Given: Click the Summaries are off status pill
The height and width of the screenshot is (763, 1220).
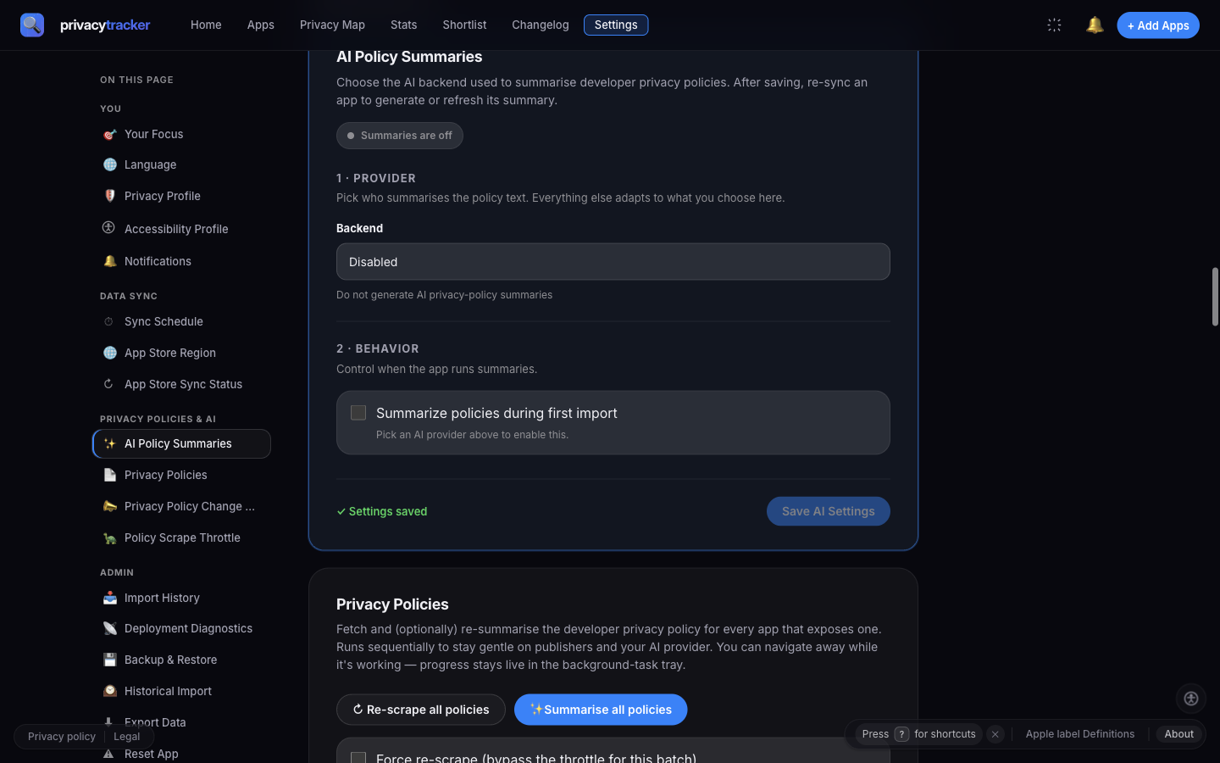Looking at the screenshot, I should (x=400, y=136).
